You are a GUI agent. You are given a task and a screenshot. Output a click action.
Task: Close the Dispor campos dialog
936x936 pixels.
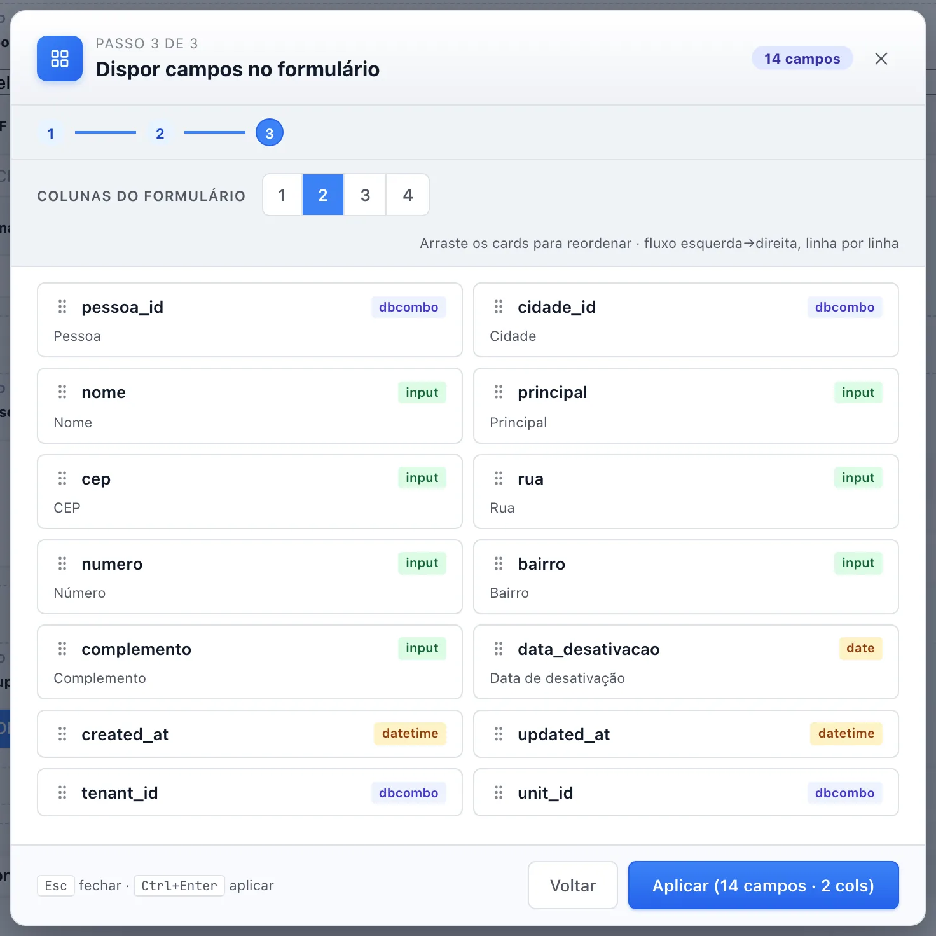[x=881, y=59]
